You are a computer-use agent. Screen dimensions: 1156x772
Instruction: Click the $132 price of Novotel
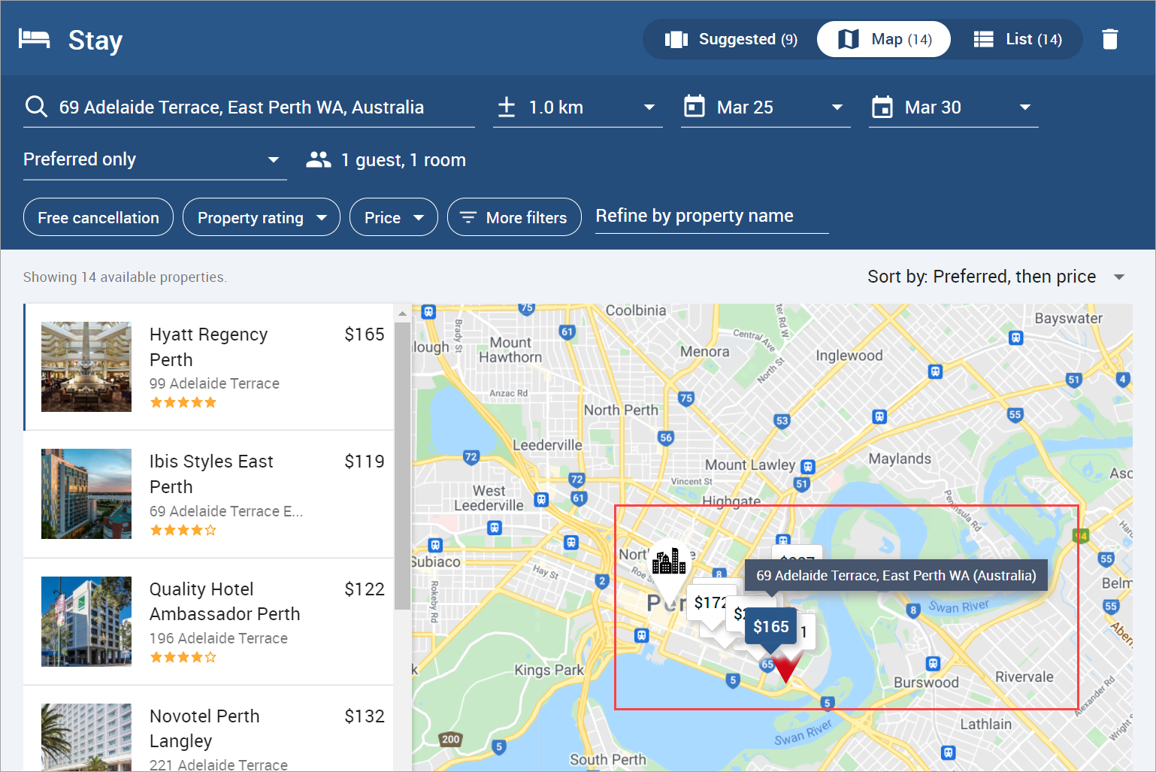coord(365,716)
